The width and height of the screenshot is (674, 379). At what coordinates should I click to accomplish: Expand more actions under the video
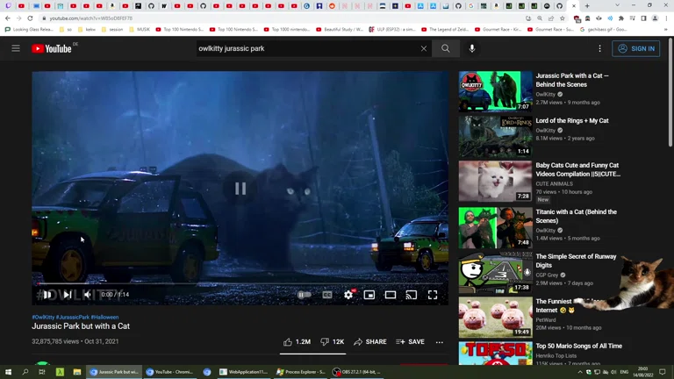[x=440, y=342]
